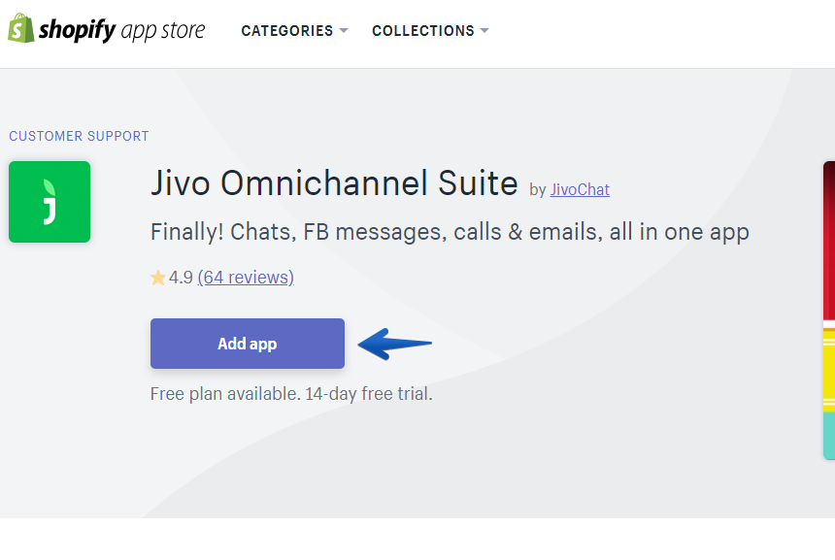Image resolution: width=835 pixels, height=560 pixels.
Task: Click the Add app button
Action: (248, 344)
